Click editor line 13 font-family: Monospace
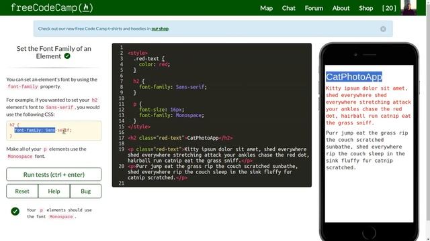 171,115
